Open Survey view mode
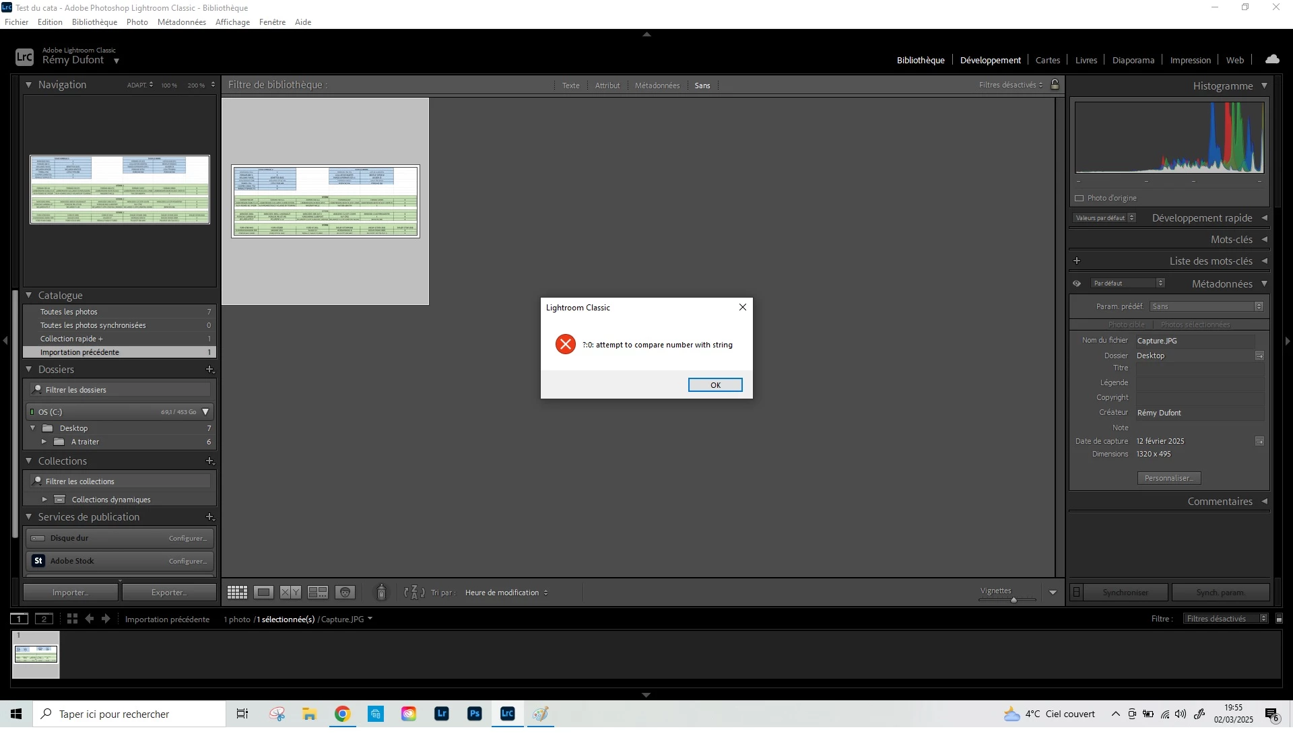Image resolution: width=1293 pixels, height=738 pixels. (317, 593)
